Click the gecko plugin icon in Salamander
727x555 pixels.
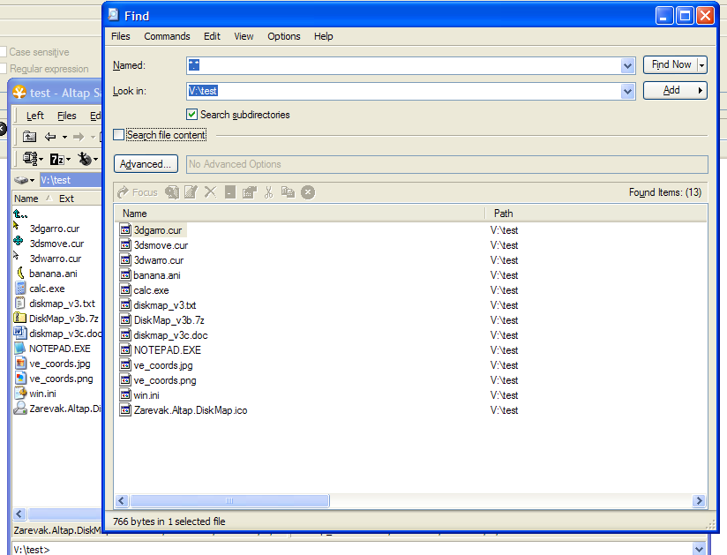(85, 159)
